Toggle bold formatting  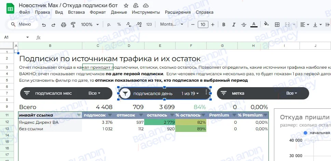[x=224, y=25]
